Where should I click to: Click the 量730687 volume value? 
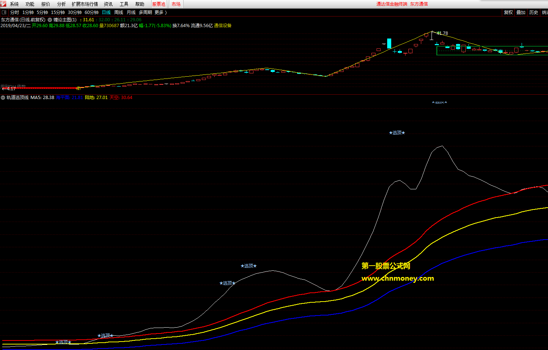click(x=109, y=26)
